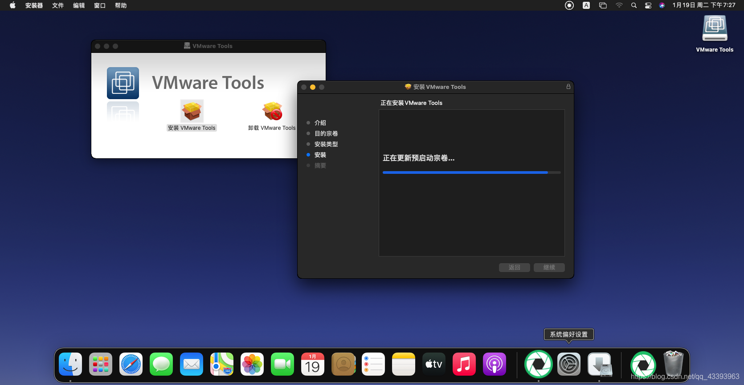
Task: Open Spotlight search in menu bar
Action: (634, 5)
